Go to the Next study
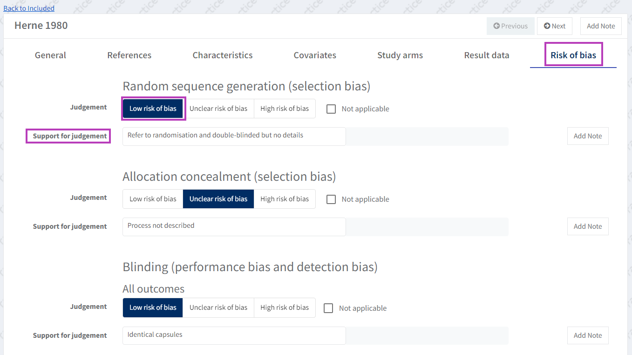The height and width of the screenshot is (355, 632). pos(554,26)
